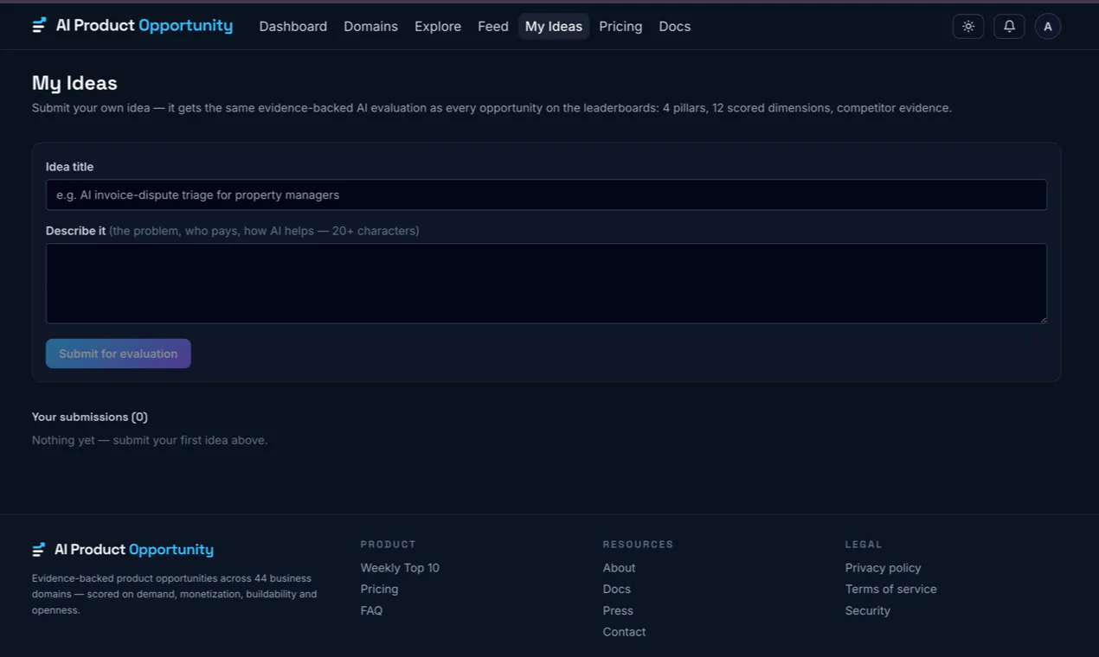Click the Describe it label
1099x657 pixels.
point(75,231)
